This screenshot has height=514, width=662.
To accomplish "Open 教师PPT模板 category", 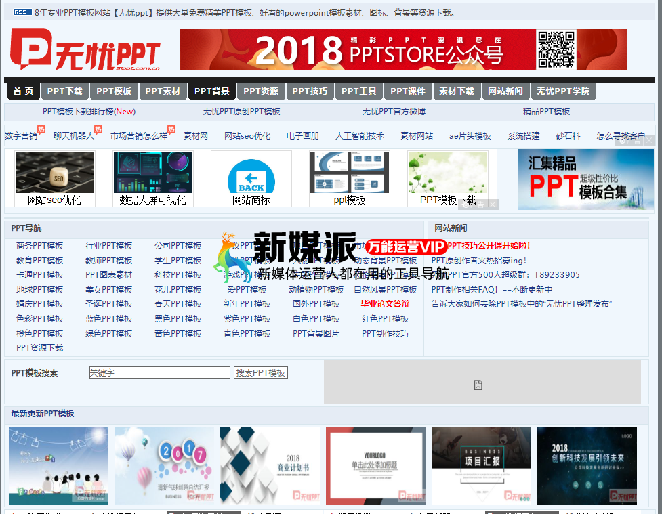I will 109,260.
